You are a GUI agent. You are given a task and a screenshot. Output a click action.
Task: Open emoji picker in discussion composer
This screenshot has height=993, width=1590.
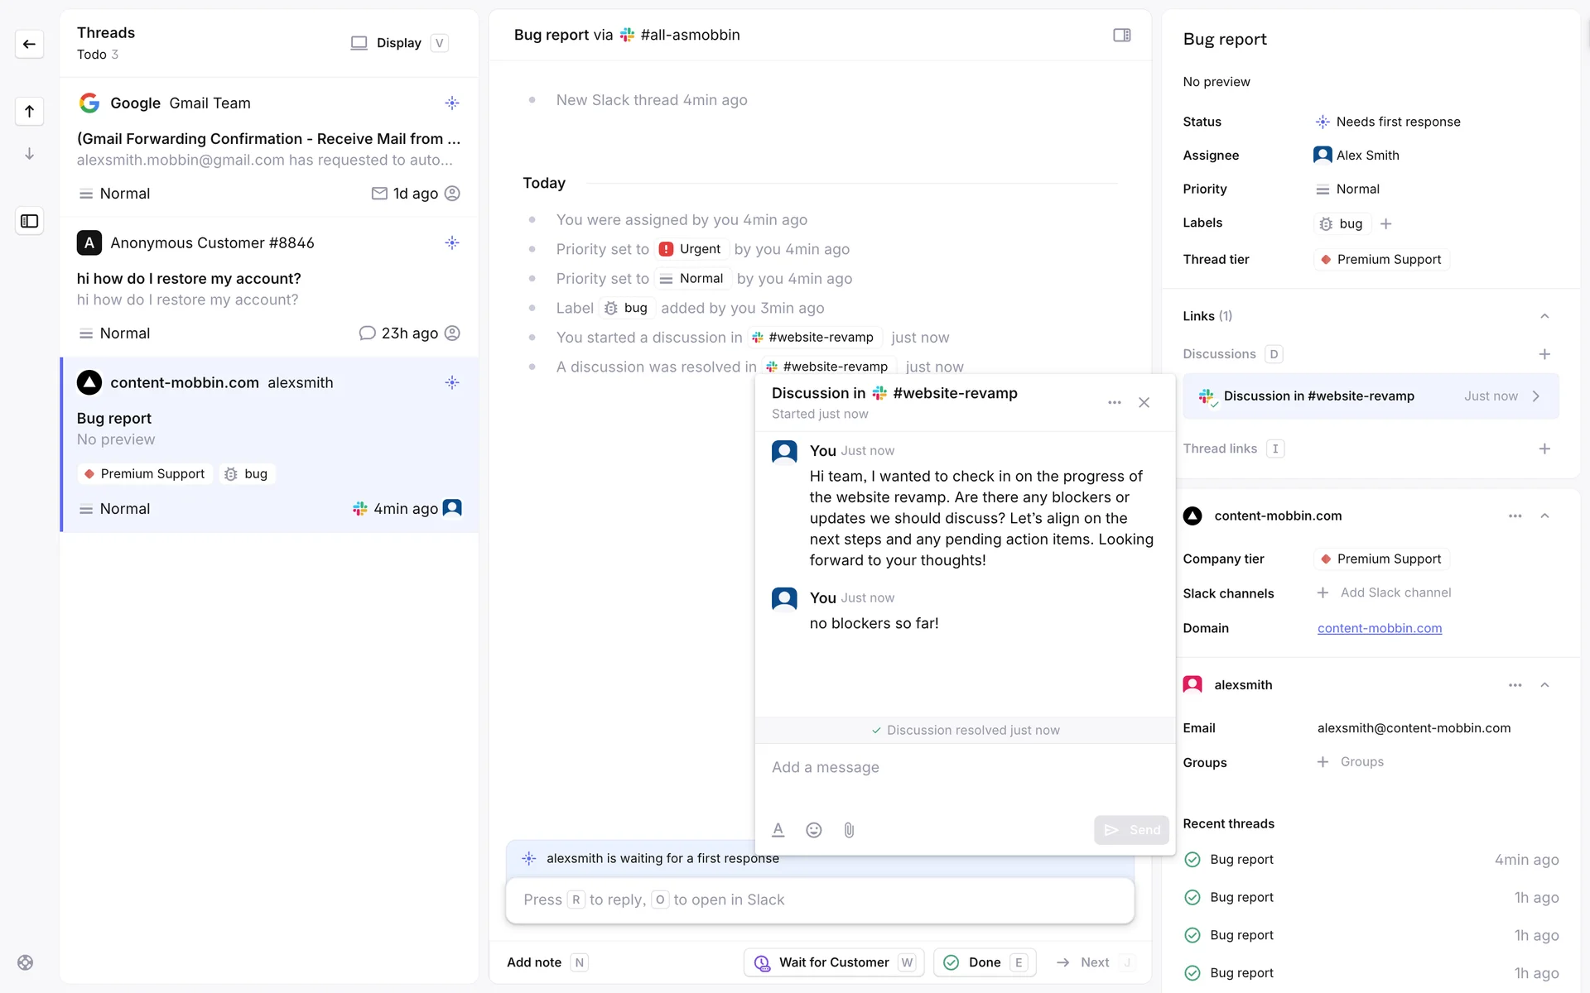coord(813,830)
